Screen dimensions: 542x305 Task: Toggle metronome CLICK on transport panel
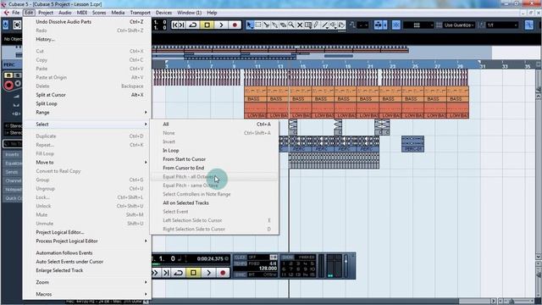click(240, 258)
